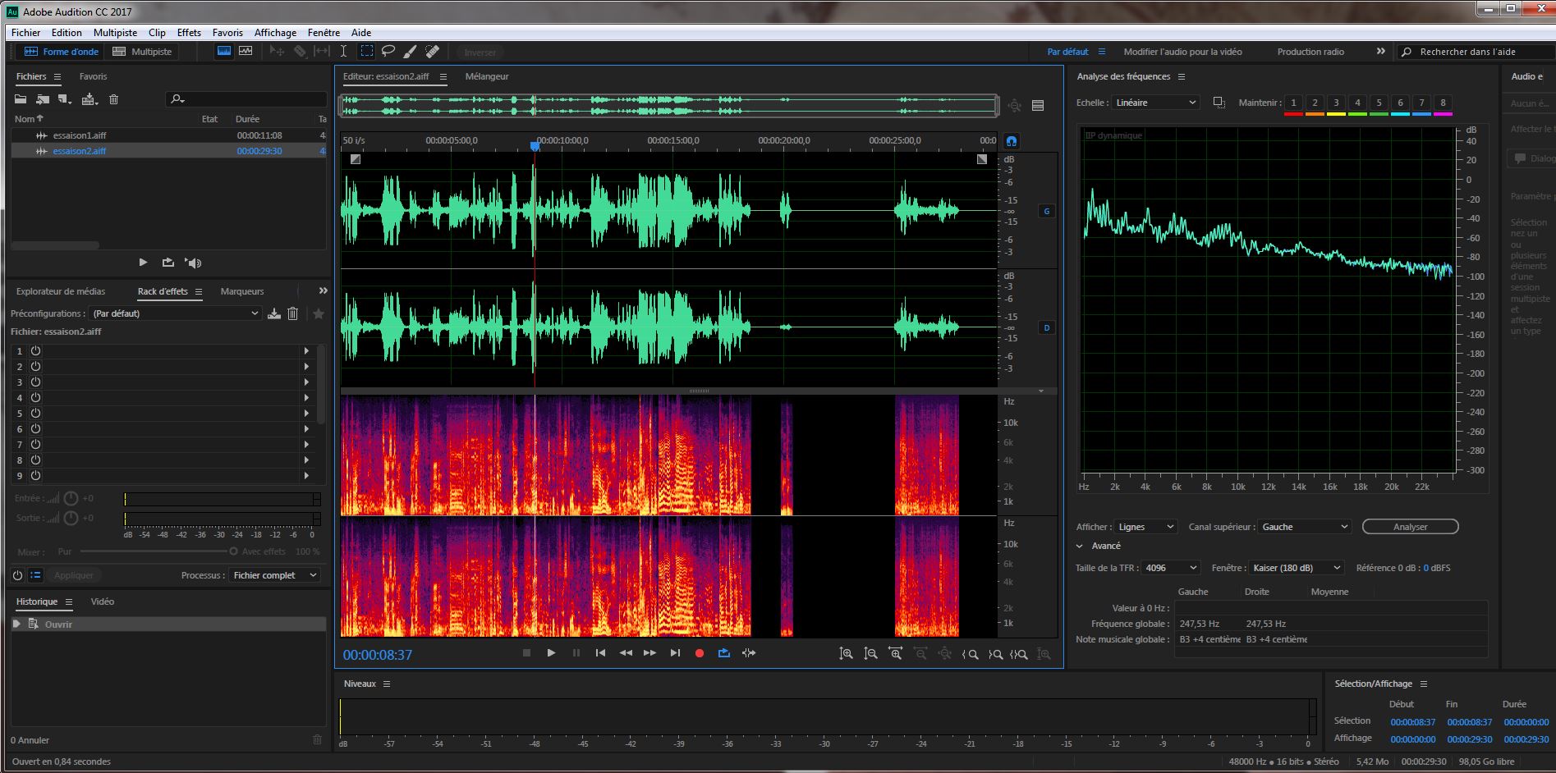The width and height of the screenshot is (1556, 773).
Task: Click the red Record button
Action: coord(700,653)
